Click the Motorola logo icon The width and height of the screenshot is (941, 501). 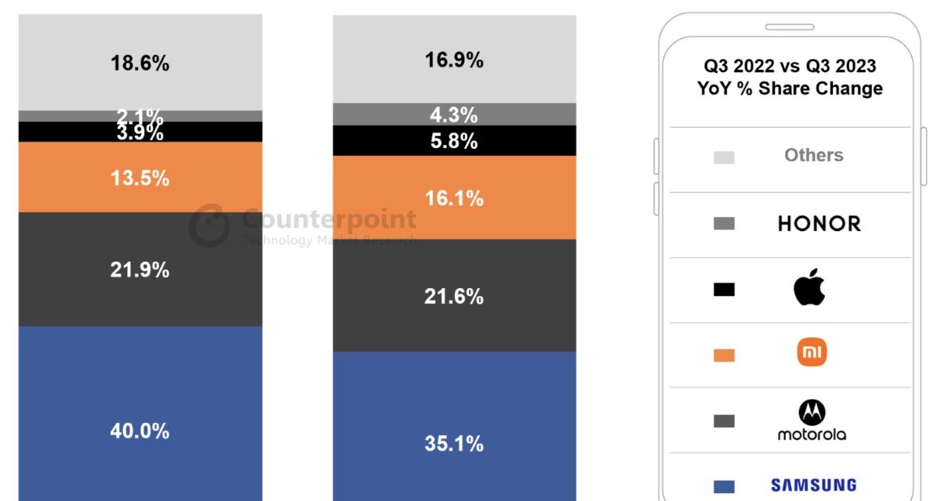coord(812,413)
